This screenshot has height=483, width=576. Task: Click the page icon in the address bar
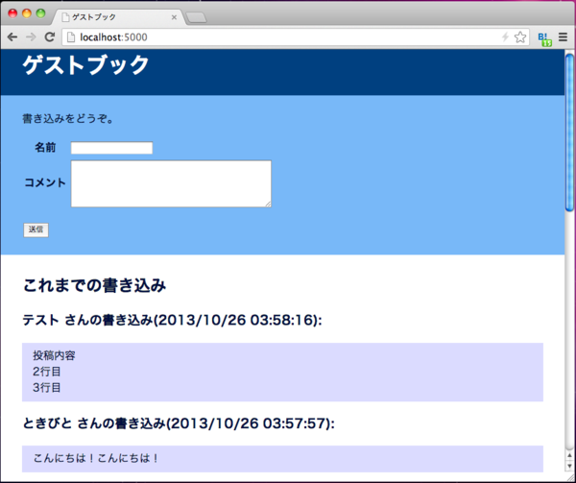coord(71,37)
